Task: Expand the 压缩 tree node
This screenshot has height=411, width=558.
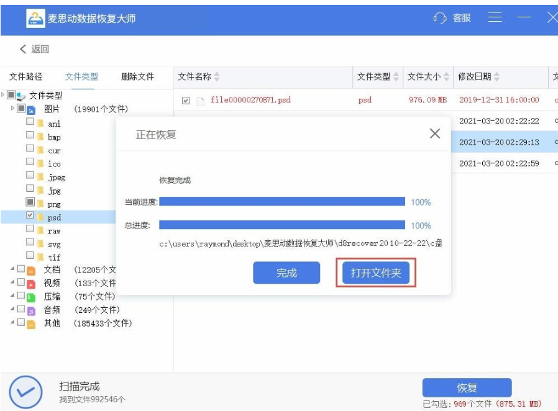Action: click(12, 296)
